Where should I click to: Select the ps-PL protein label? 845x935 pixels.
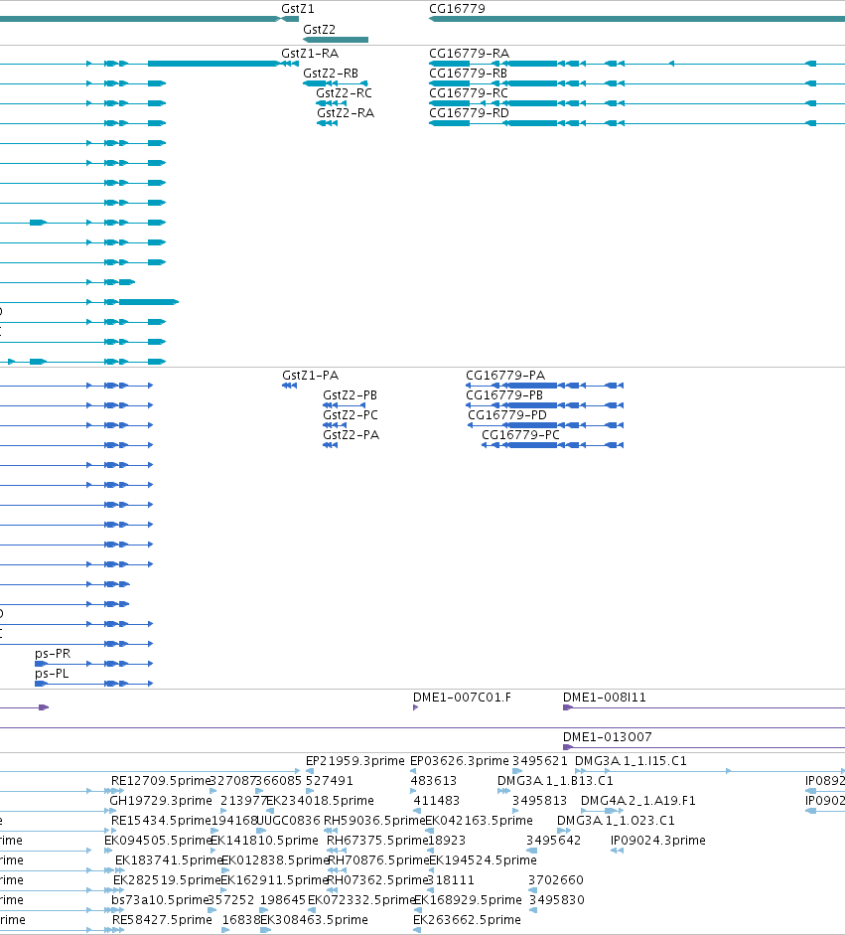[x=52, y=674]
